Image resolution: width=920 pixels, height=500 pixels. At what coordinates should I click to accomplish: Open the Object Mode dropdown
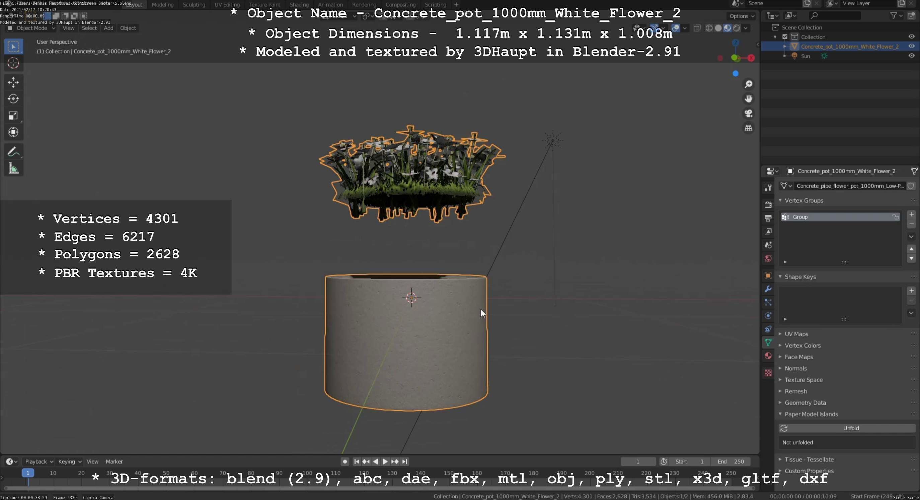(31, 28)
